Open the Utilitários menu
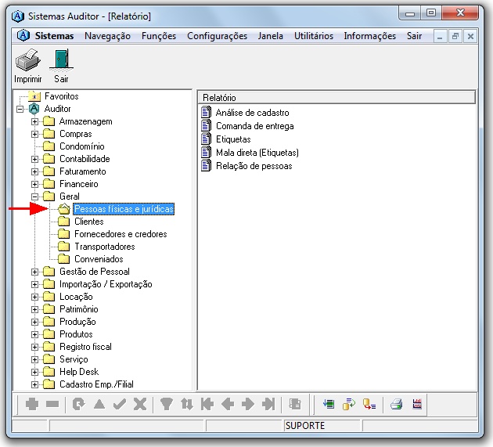Screen dimensions: 493x447 (x=314, y=36)
